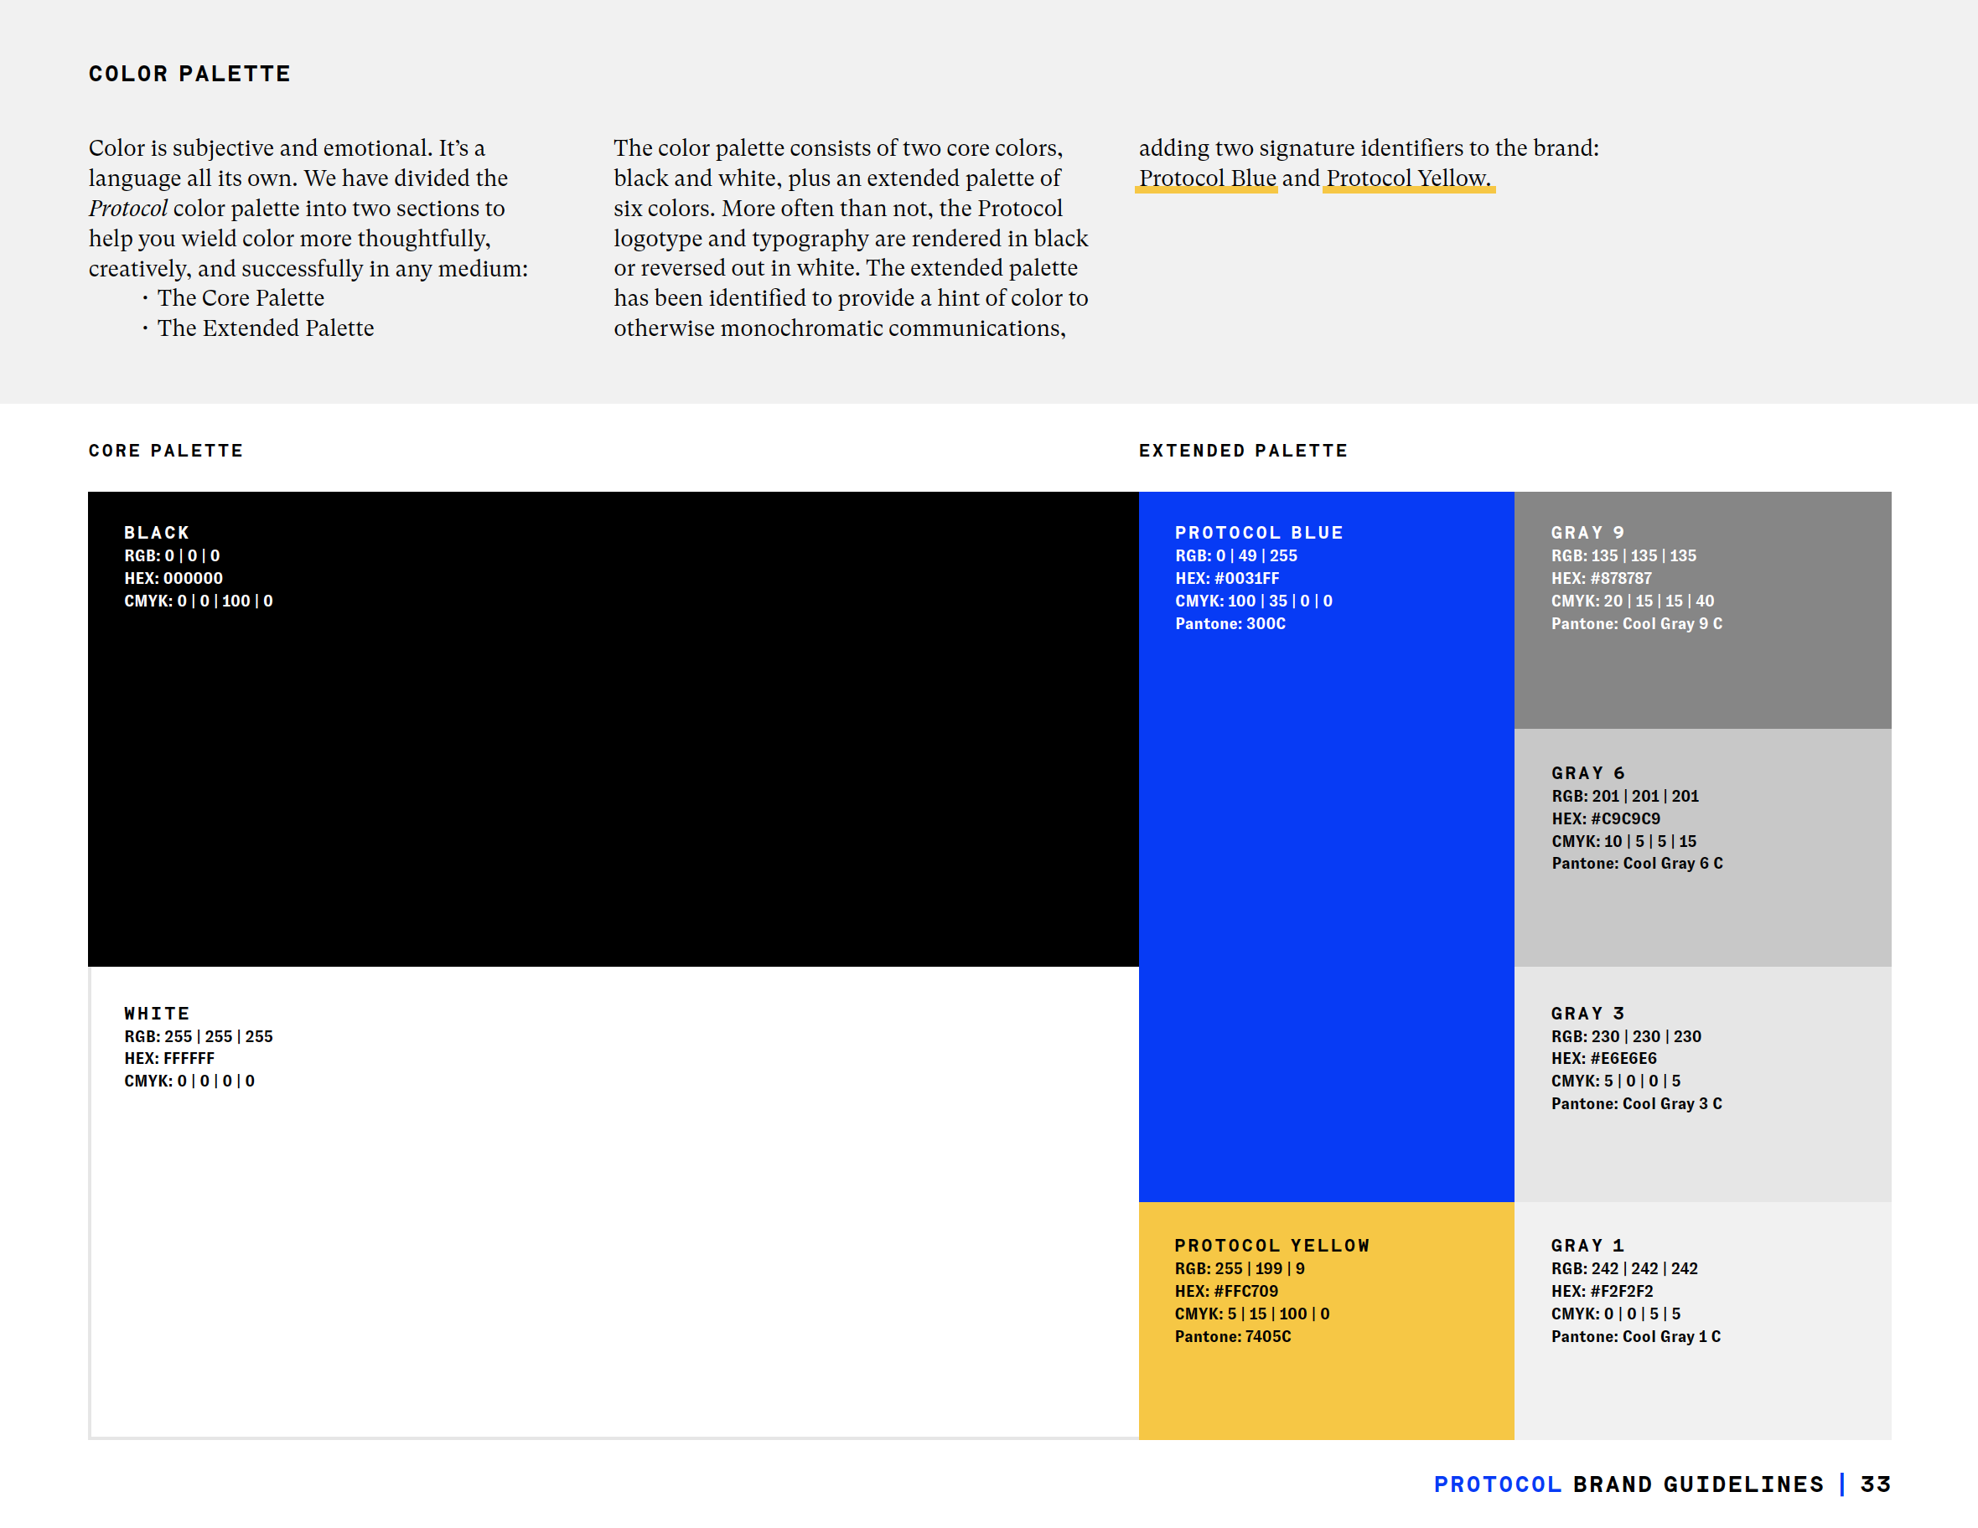Click the 'The Extended Palette' bullet item
Viewport: 1978px width, 1528px height.
pyautogui.click(x=266, y=328)
